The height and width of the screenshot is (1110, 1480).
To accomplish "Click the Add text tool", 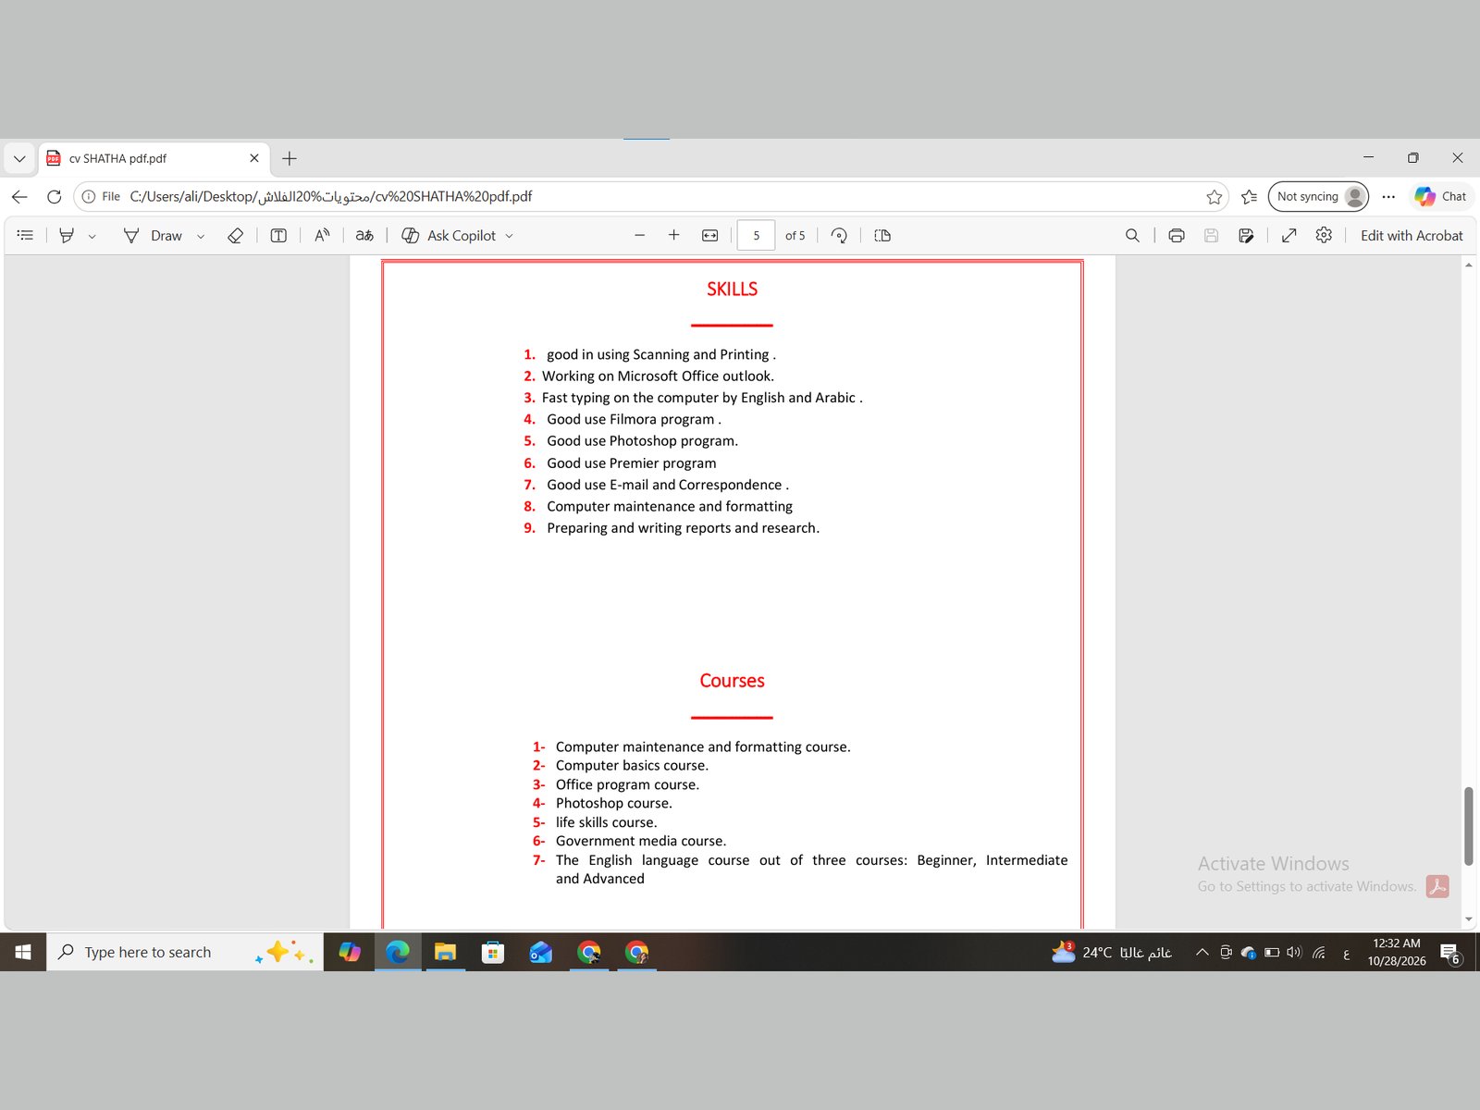I will pos(278,236).
